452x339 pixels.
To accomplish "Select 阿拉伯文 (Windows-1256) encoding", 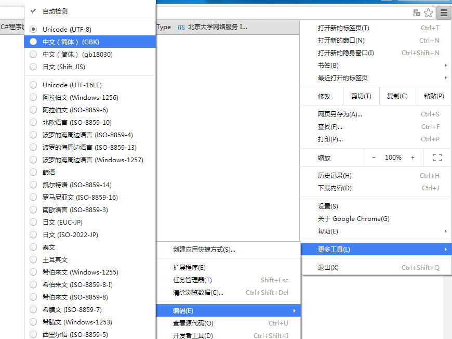I will (90, 98).
